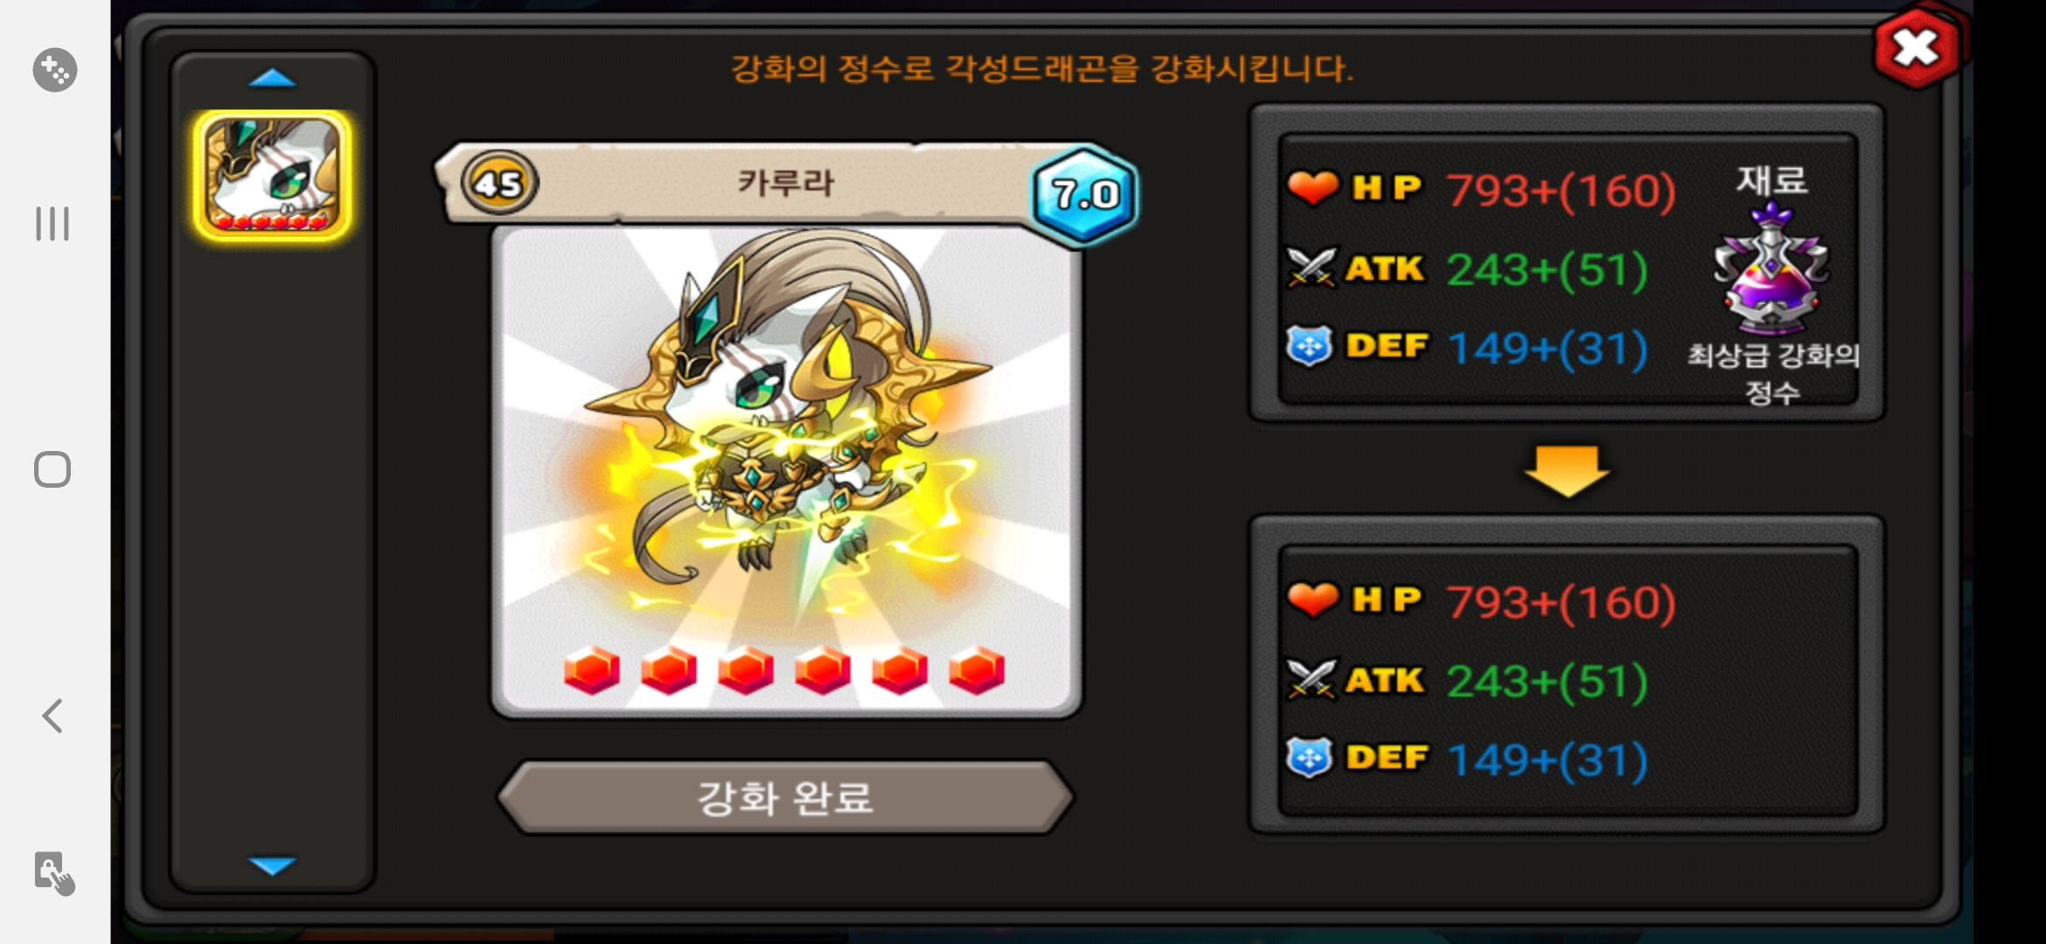Tap the 강화 완료 button
Viewport: 2046px width, 944px height.
[785, 797]
